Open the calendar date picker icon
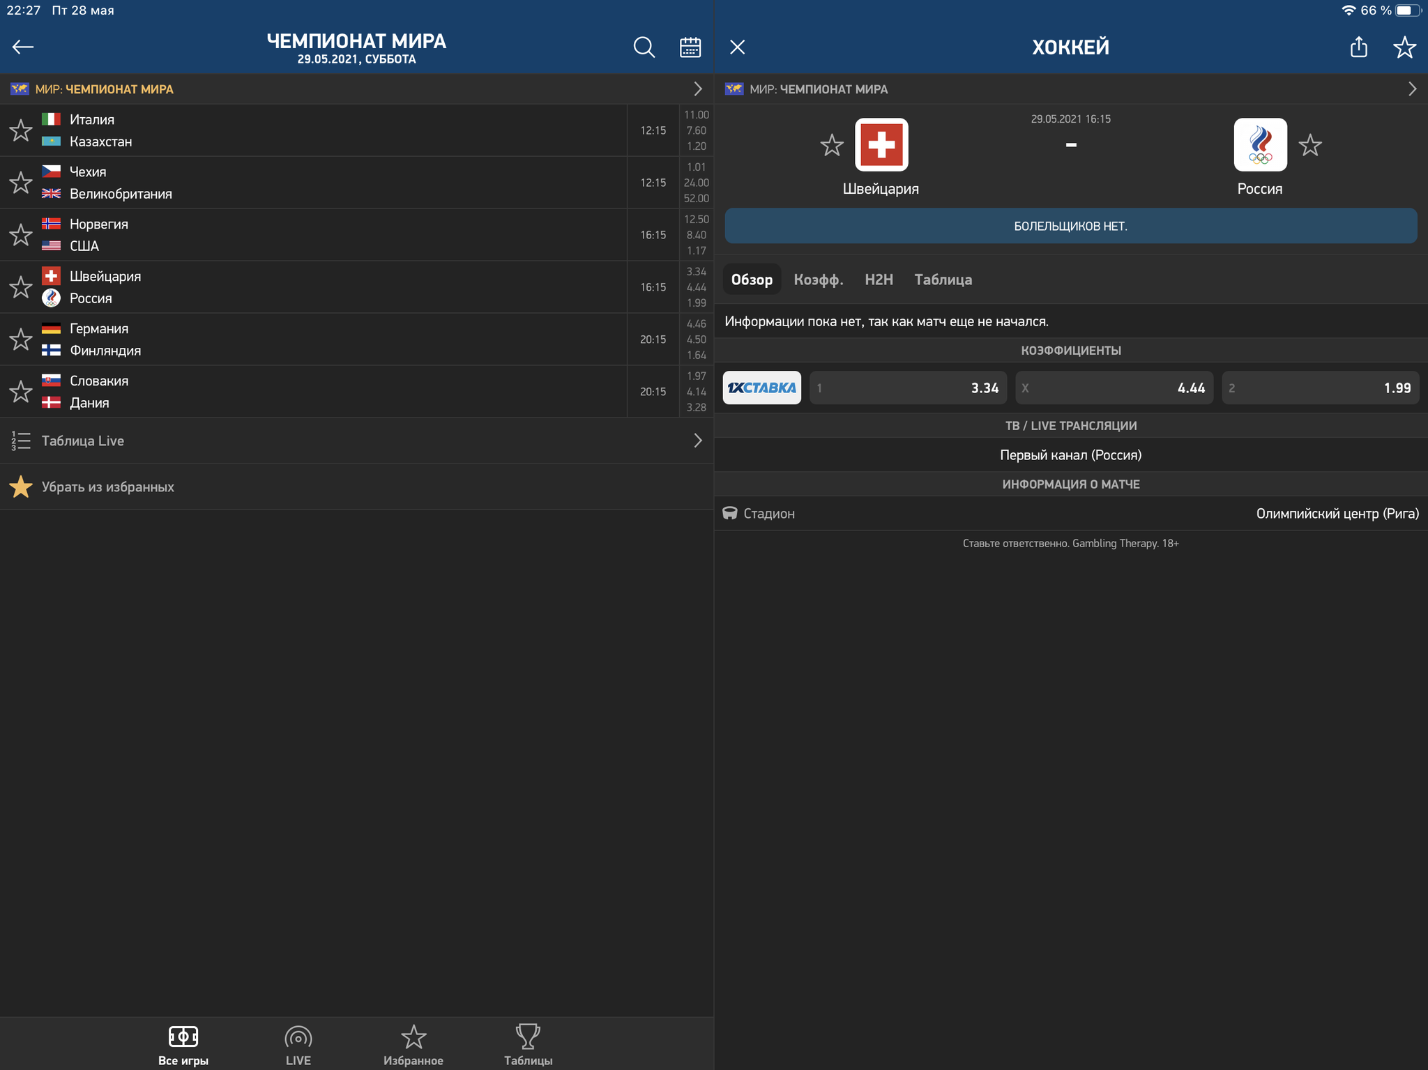Viewport: 1428px width, 1070px height. pos(690,47)
